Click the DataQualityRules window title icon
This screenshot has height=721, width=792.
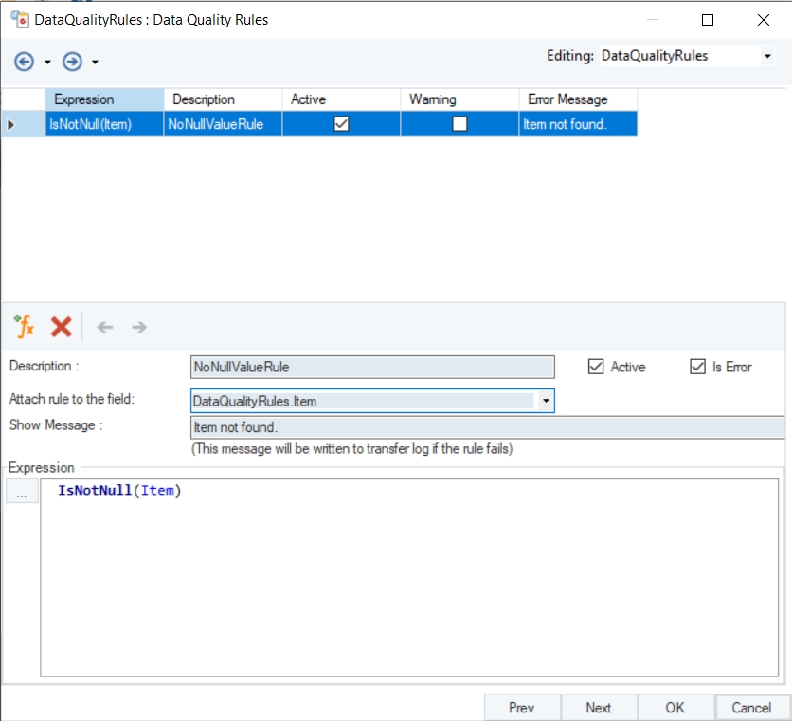18,19
